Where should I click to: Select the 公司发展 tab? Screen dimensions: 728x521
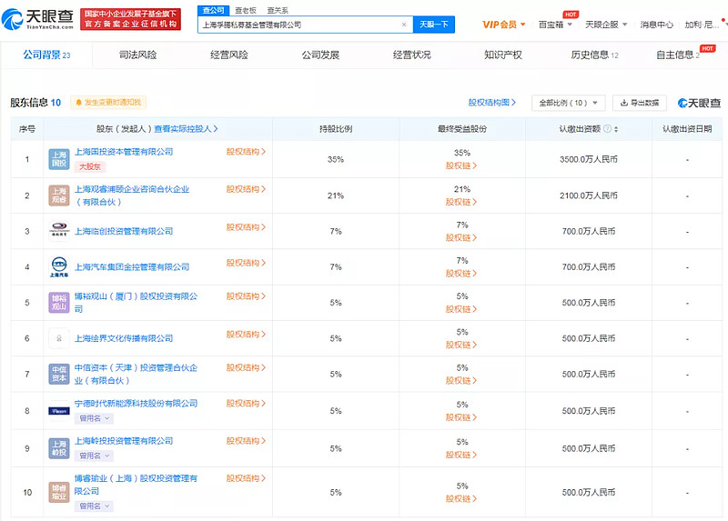pyautogui.click(x=320, y=55)
